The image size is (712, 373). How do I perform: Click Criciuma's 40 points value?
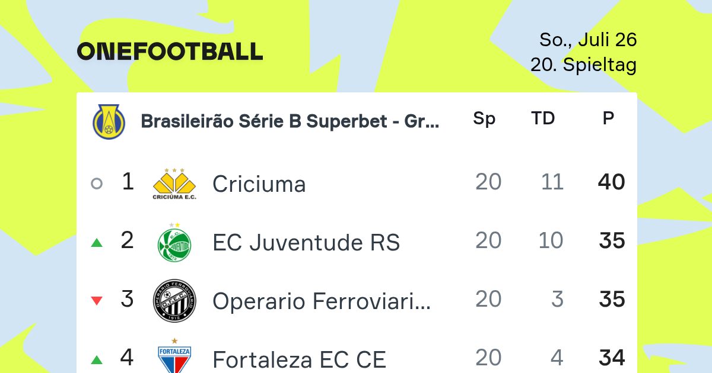612,182
